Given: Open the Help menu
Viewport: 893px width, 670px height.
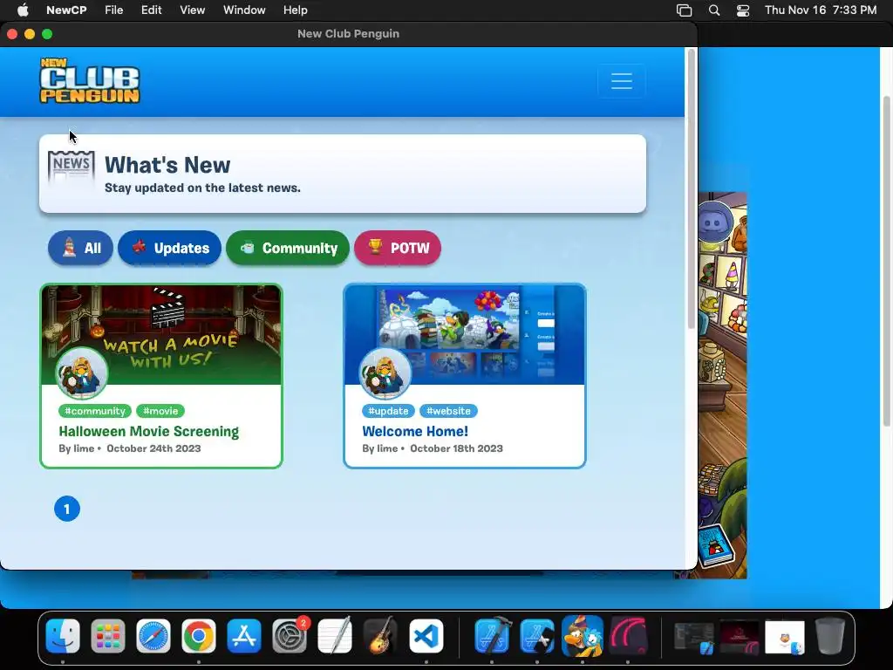Looking at the screenshot, I should 296,10.
